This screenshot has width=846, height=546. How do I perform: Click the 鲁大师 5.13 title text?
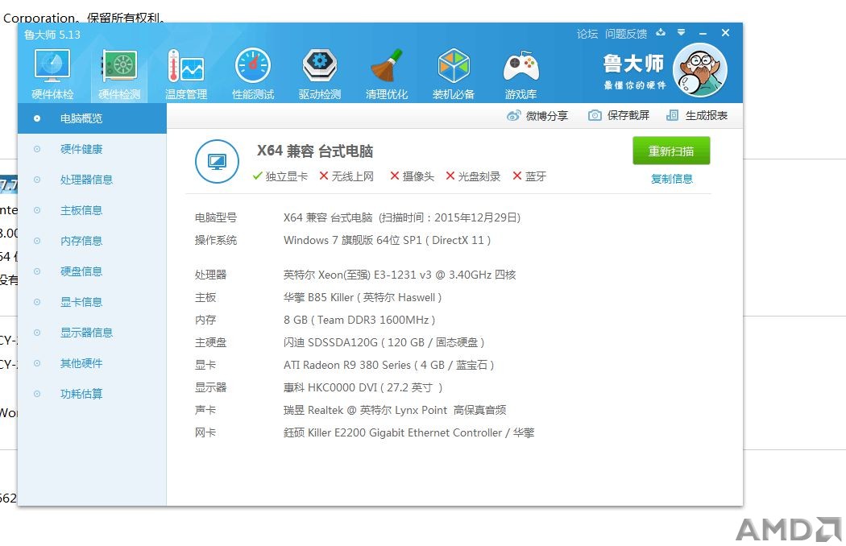(52, 35)
